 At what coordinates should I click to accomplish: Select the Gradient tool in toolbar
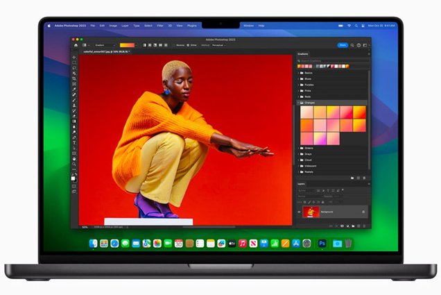(x=74, y=121)
